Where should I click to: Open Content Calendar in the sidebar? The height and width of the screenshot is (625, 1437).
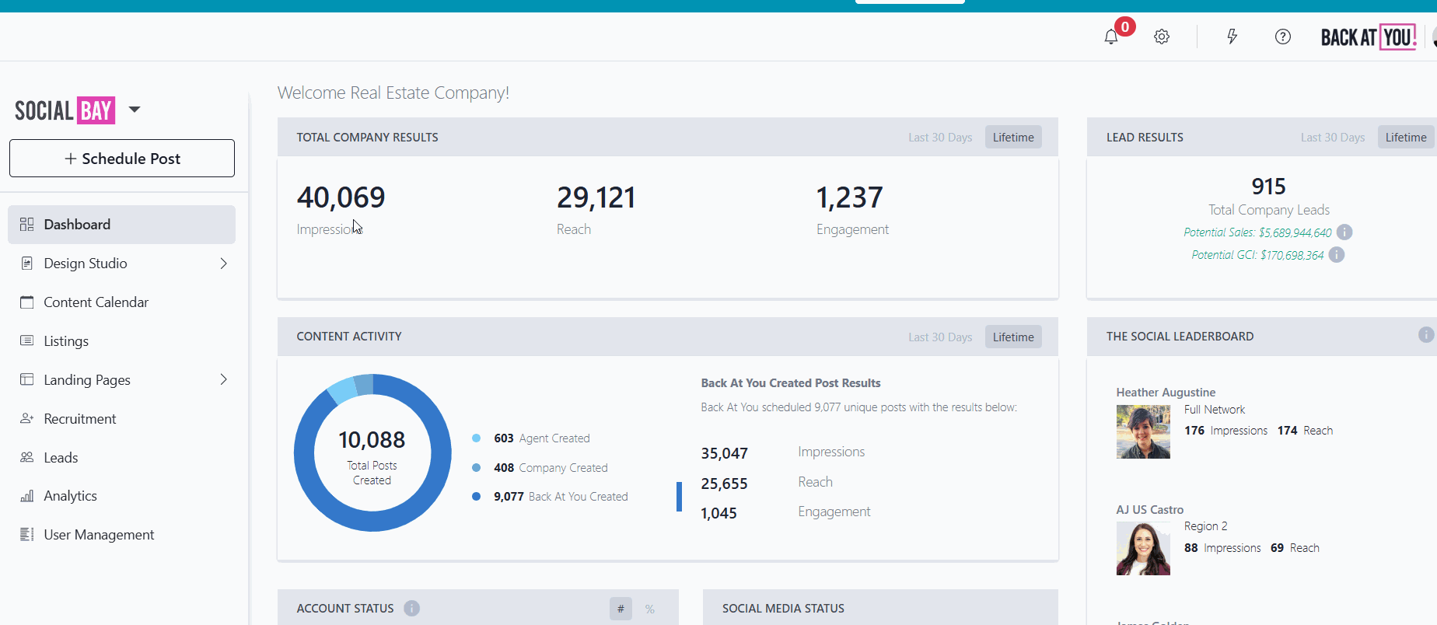pyautogui.click(x=96, y=302)
